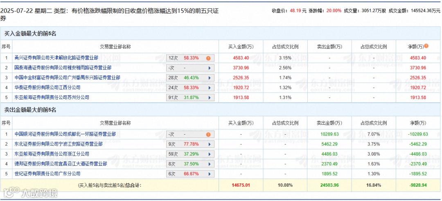Expand the arrow in 国泰海通证券 row

pos(210,68)
